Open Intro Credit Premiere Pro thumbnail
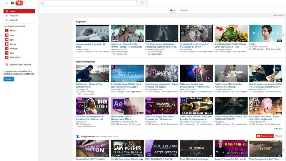Viewport: 286px width, 161px height. (93, 106)
